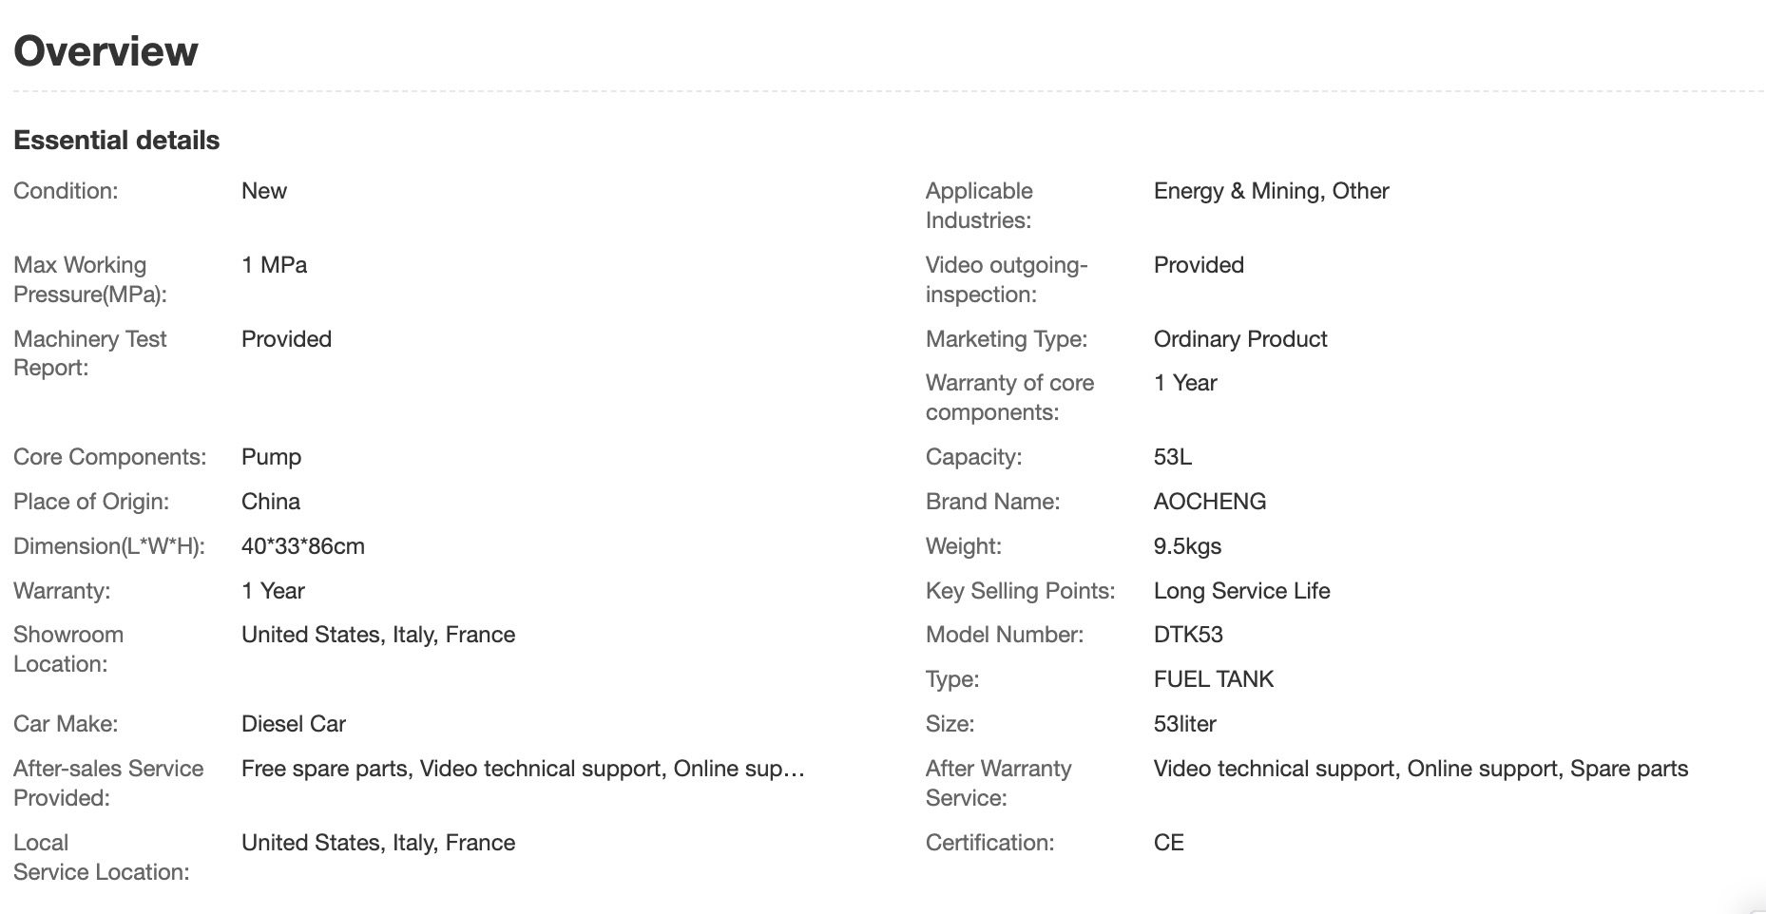Click the Key Selling Points value
Screen dimensions: 1766x914
point(1241,591)
